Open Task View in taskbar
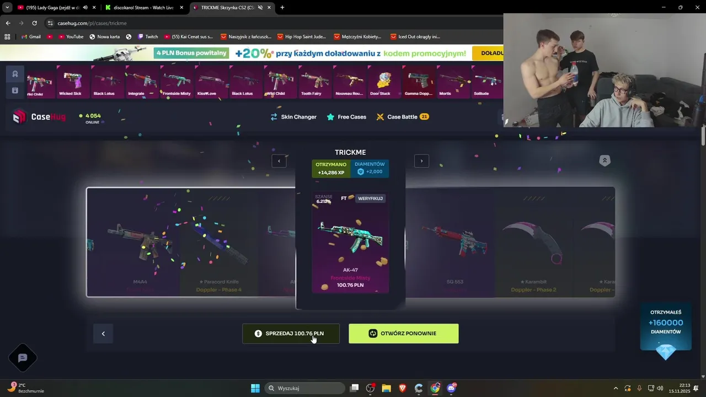Screen dimensions: 706x397 pyautogui.click(x=355, y=388)
